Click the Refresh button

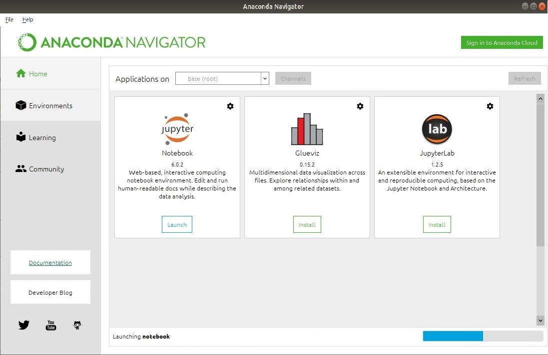point(525,78)
